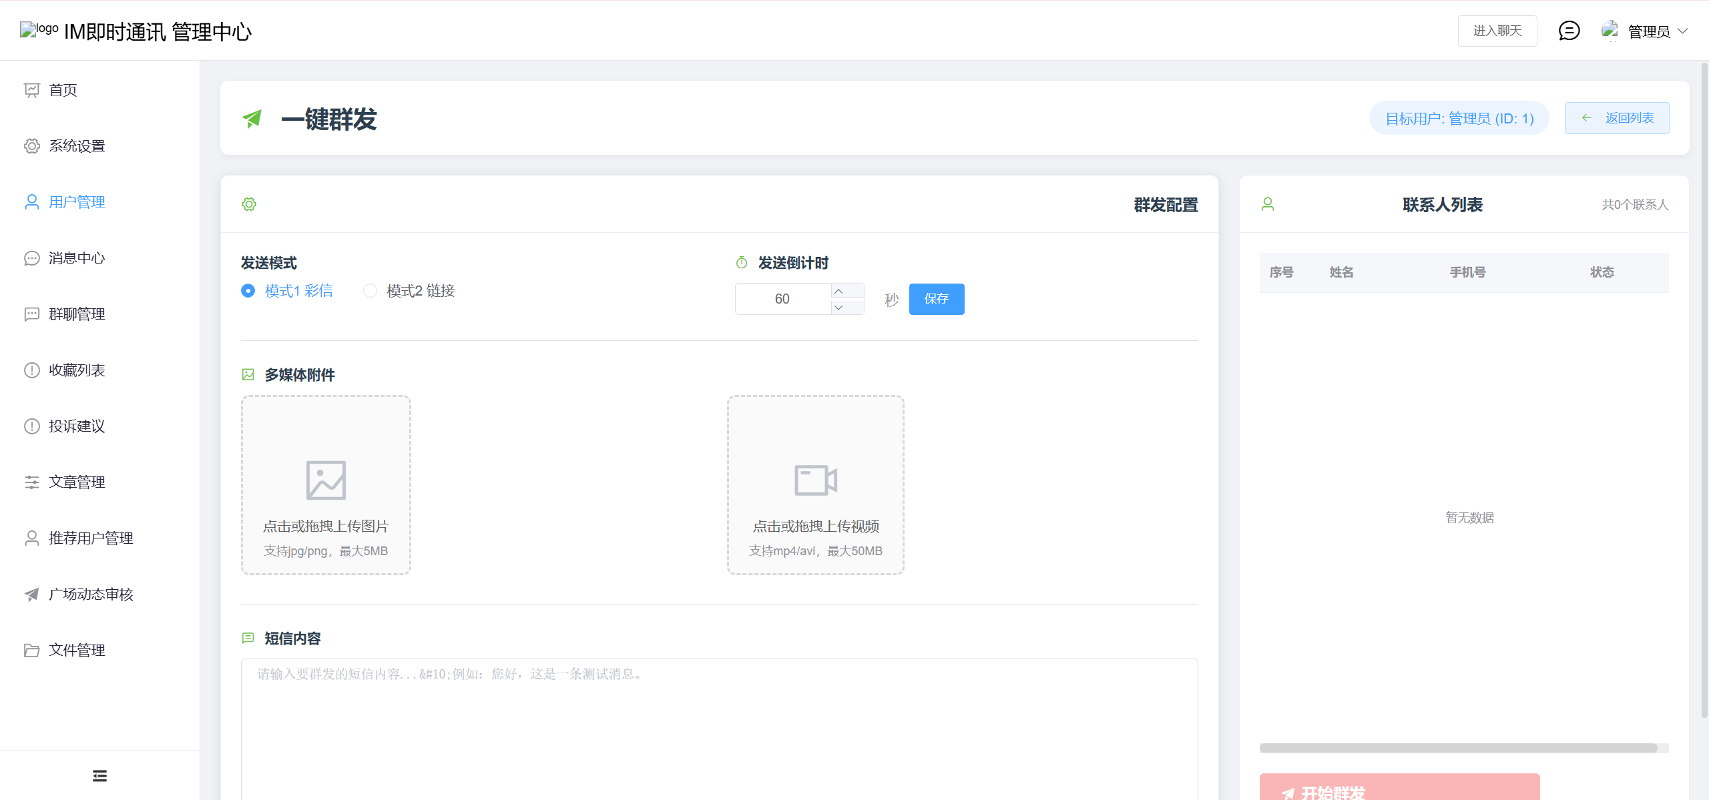
Task: Click the contact list horizontal scrollbar
Action: (x=1458, y=748)
